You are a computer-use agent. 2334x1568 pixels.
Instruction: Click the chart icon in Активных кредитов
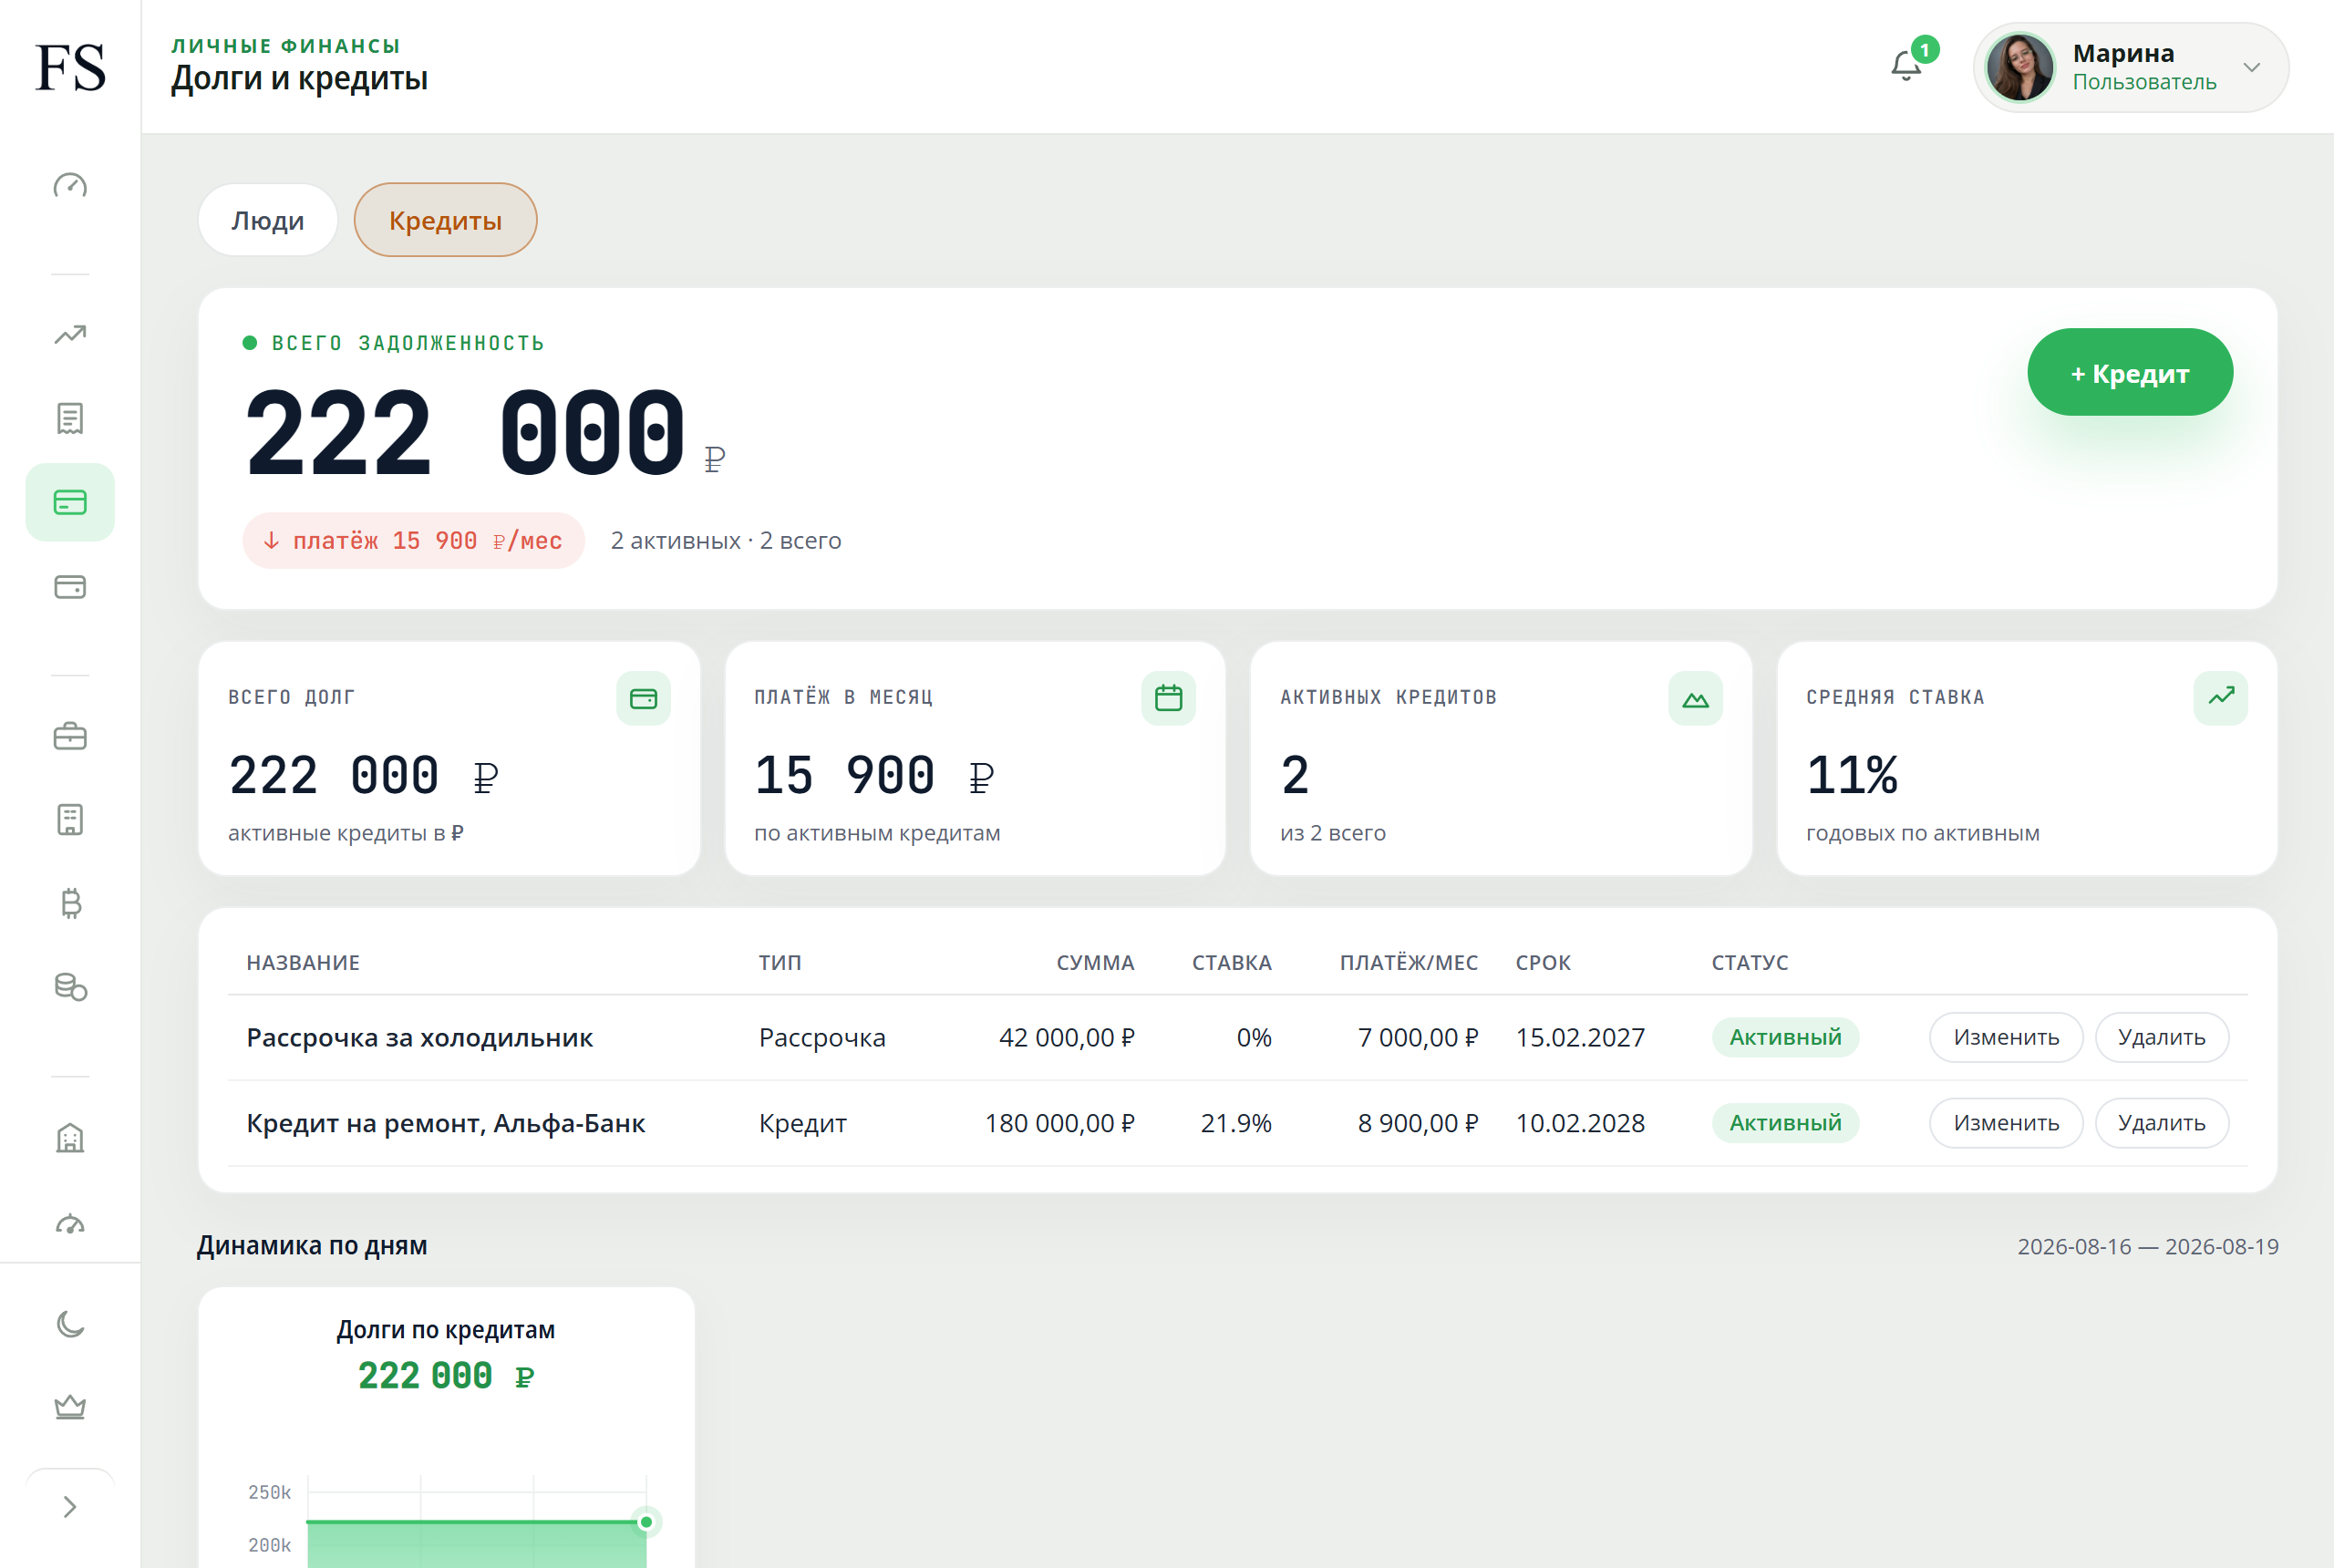pyautogui.click(x=1695, y=698)
